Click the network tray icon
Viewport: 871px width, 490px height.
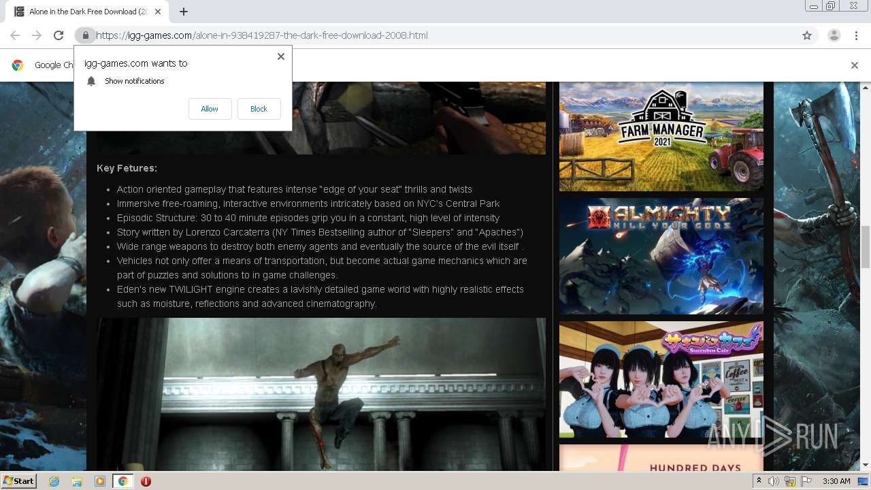790,481
